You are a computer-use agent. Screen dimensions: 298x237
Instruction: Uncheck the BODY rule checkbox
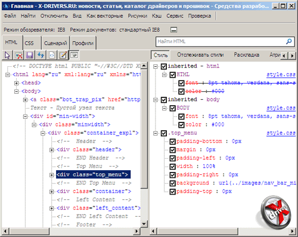(x=173, y=108)
